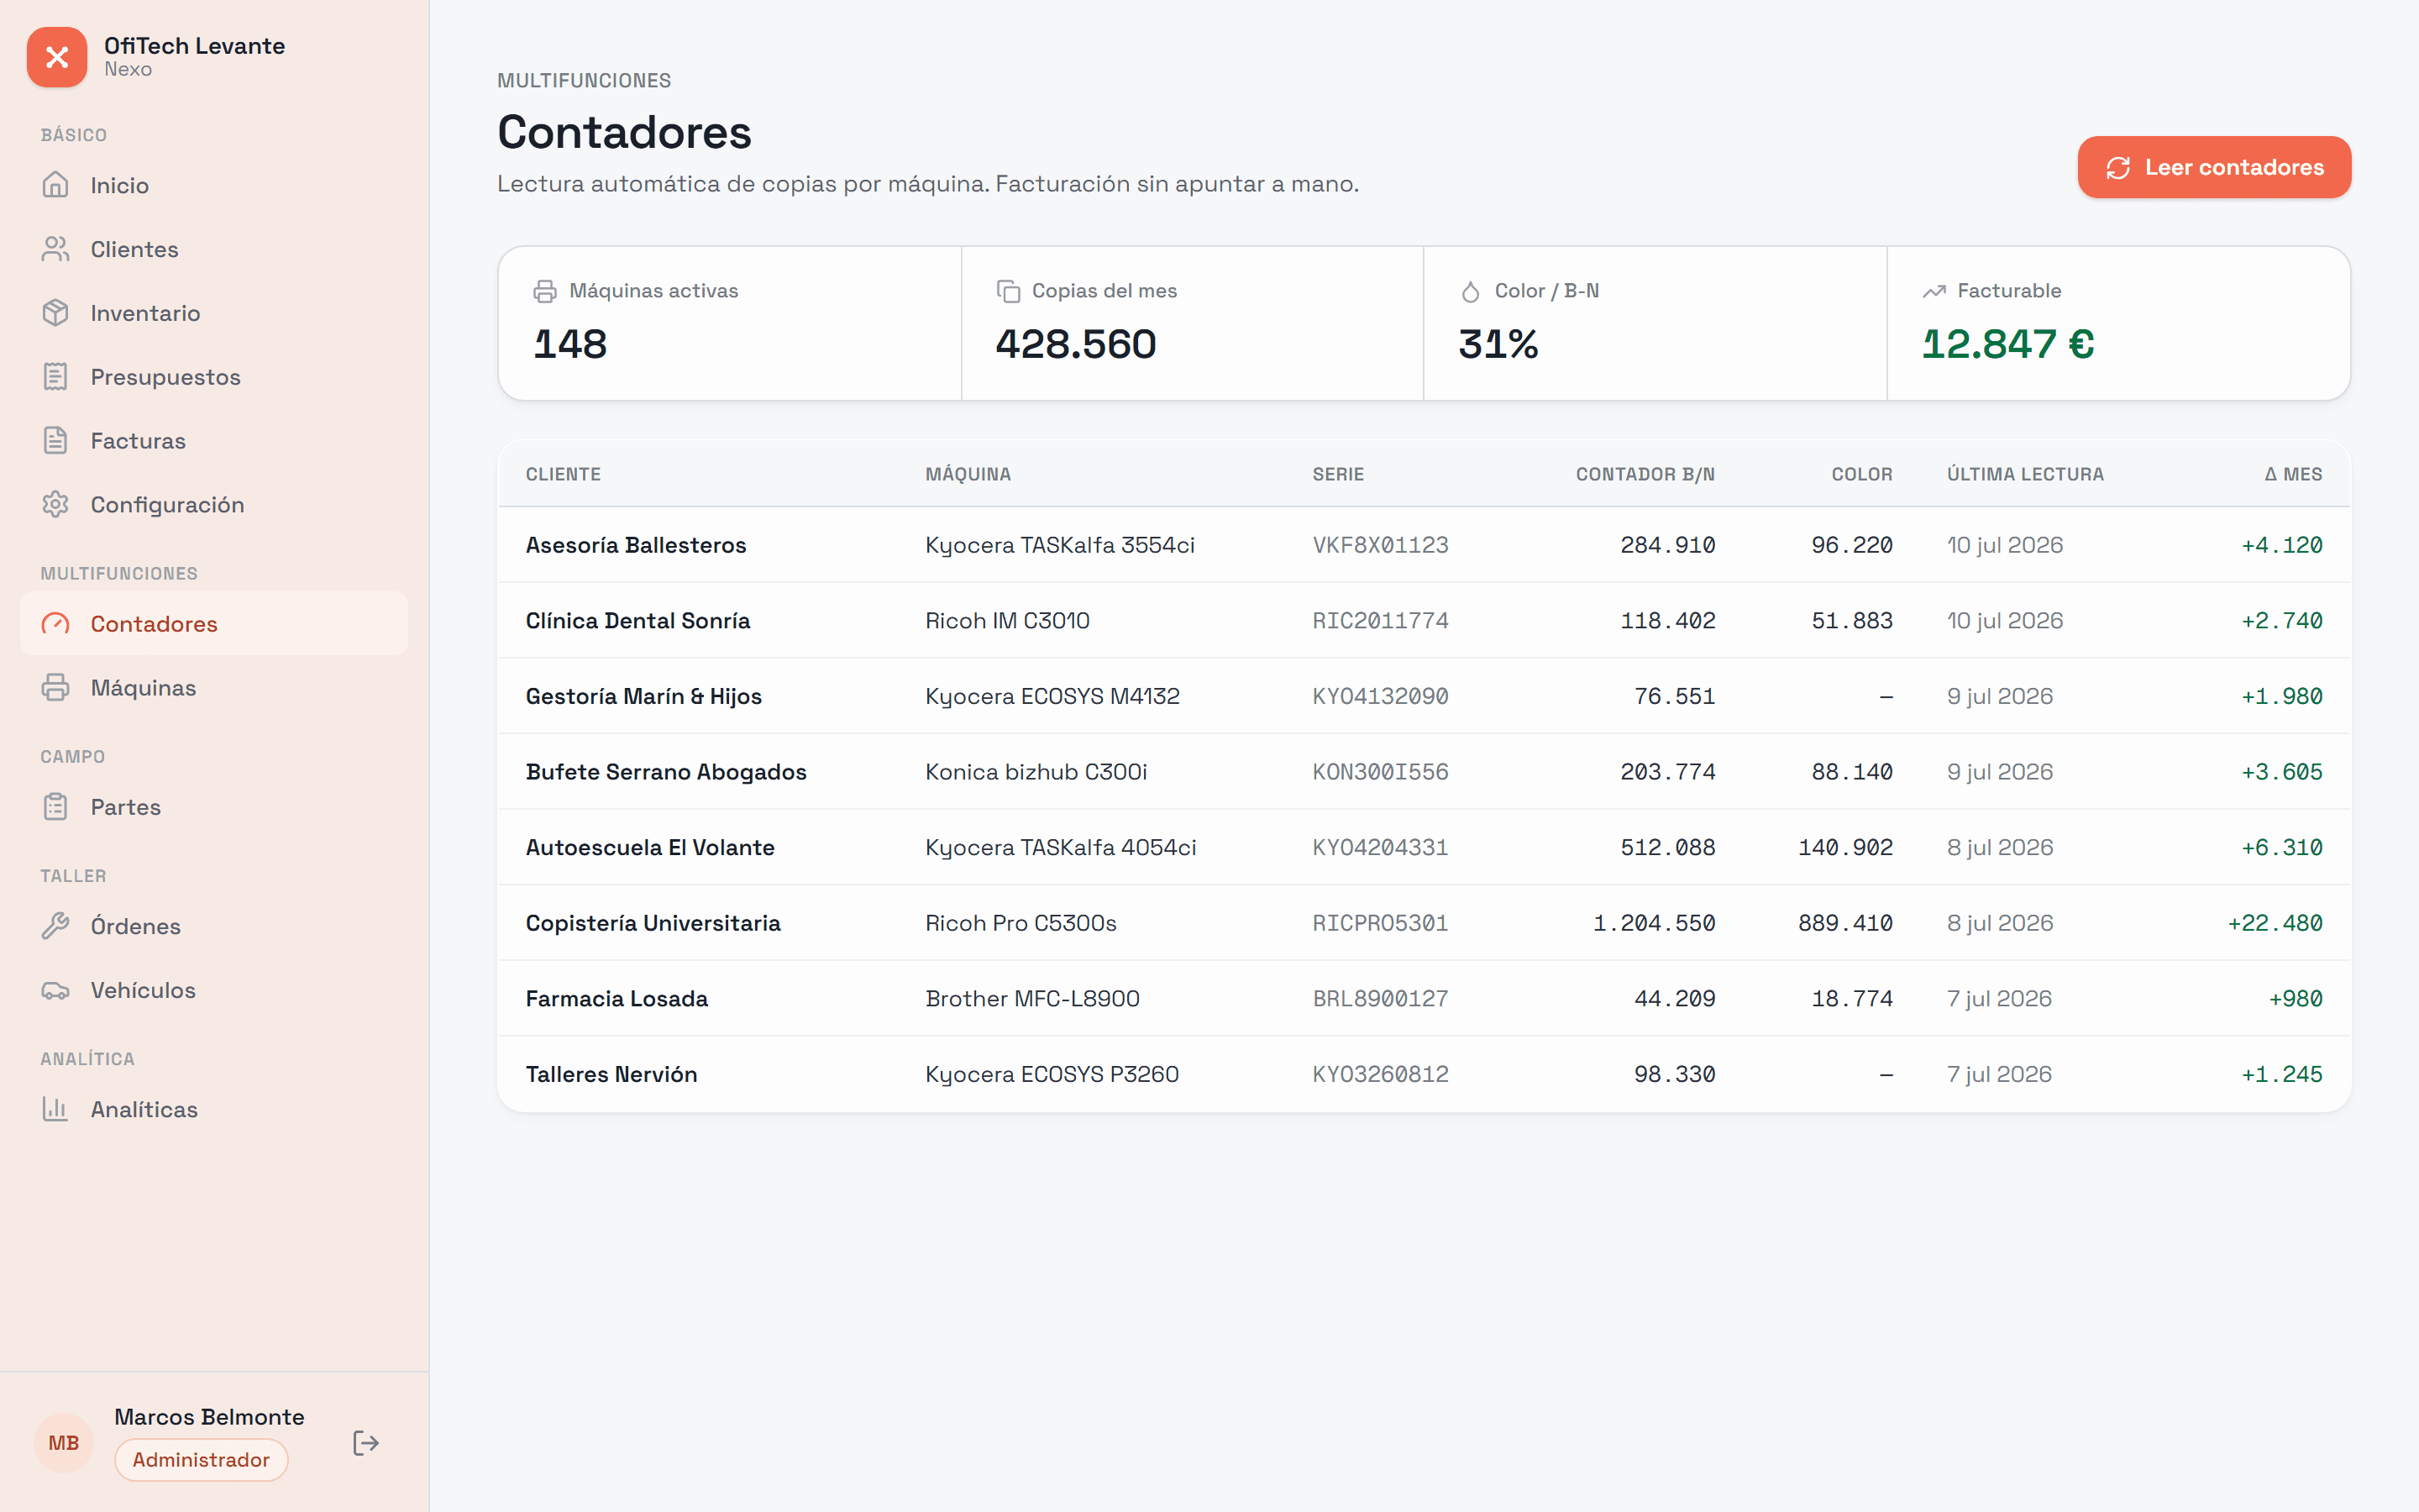Click the droplet icon in Color / B-N card
The height and width of the screenshot is (1512, 2419).
click(1471, 291)
